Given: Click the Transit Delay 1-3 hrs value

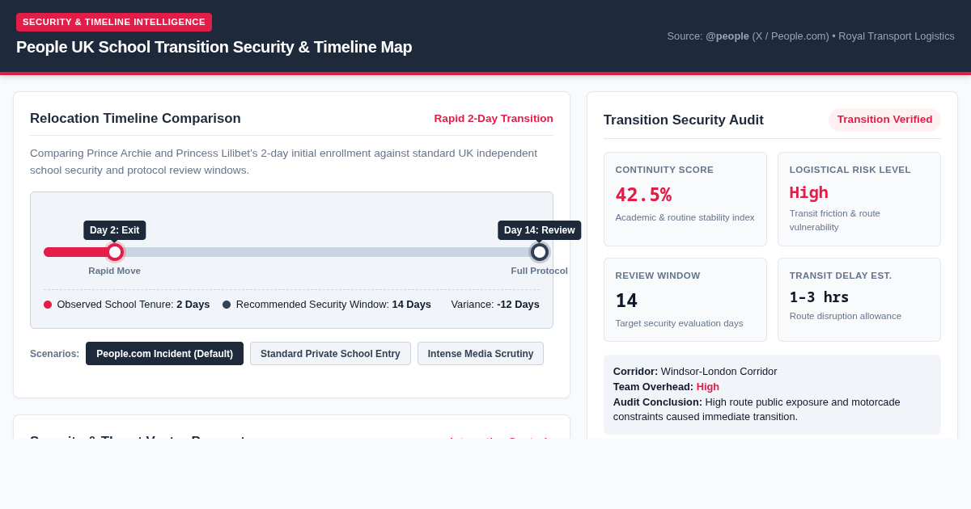Looking at the screenshot, I should click(819, 297).
